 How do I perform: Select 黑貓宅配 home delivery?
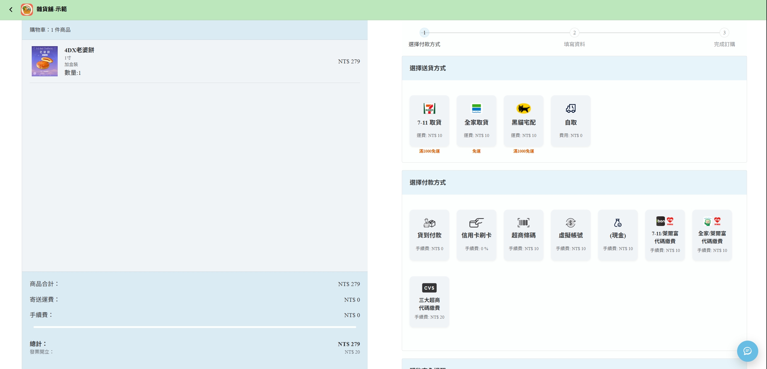(524, 121)
